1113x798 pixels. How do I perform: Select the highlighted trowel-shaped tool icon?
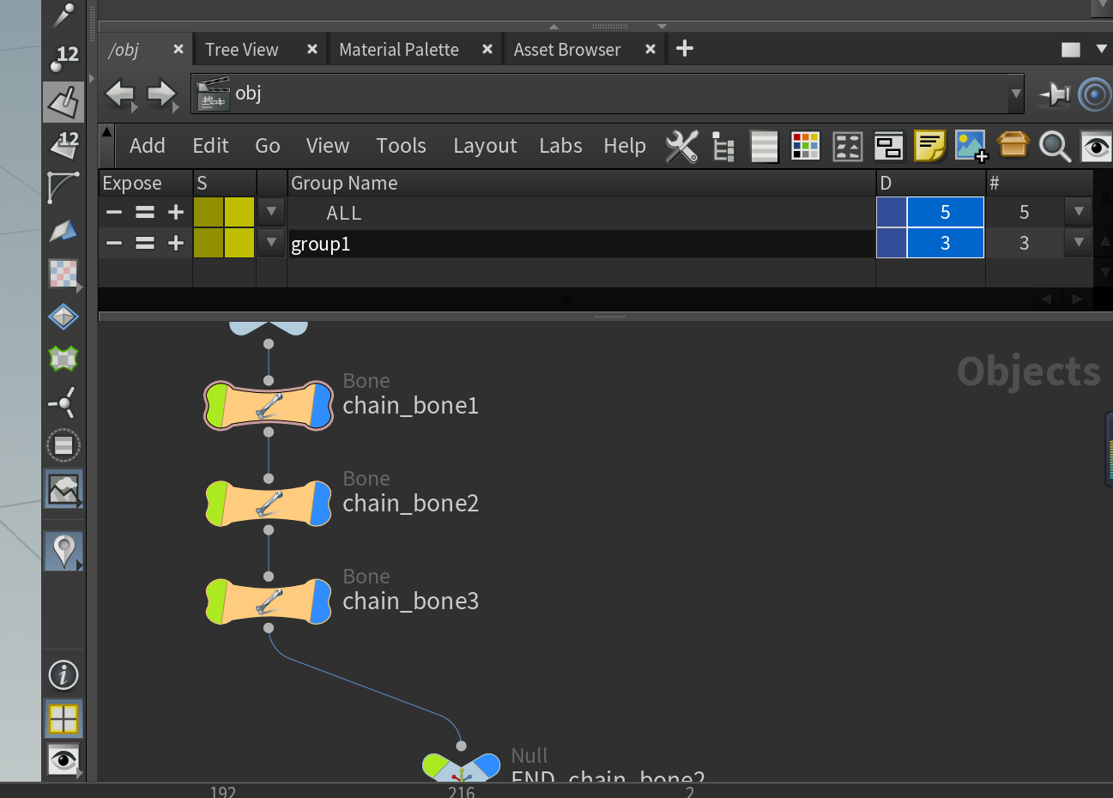(64, 103)
